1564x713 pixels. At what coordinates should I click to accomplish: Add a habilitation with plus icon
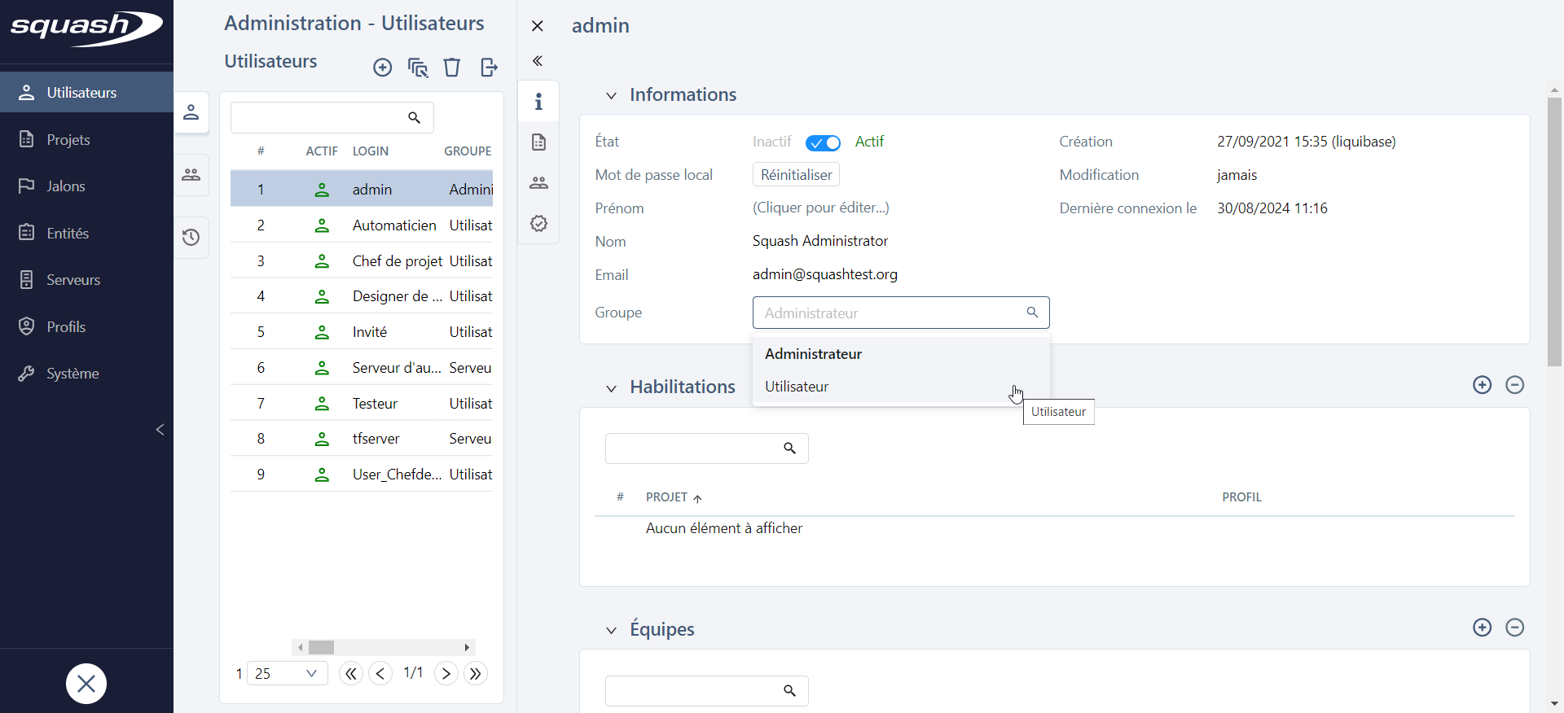pyautogui.click(x=1483, y=385)
